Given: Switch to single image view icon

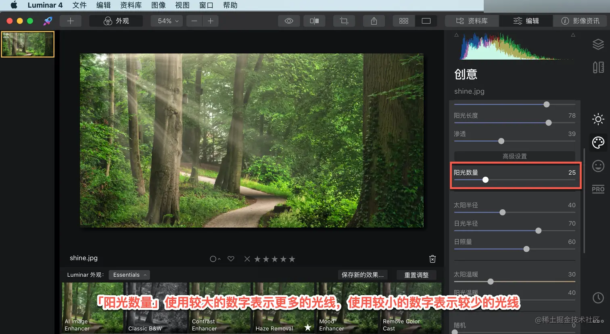Looking at the screenshot, I should point(426,21).
